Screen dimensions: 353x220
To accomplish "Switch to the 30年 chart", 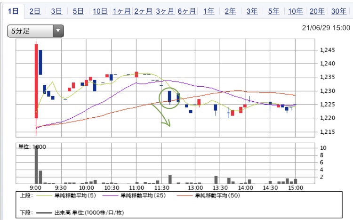I will tap(338, 11).
